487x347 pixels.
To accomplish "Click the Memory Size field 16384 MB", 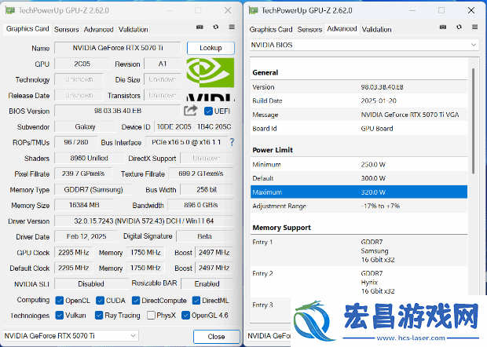I will (84, 205).
